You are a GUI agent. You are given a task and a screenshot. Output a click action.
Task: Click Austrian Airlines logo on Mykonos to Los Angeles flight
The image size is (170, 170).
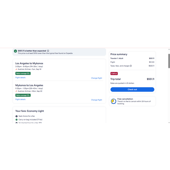point(16,91)
